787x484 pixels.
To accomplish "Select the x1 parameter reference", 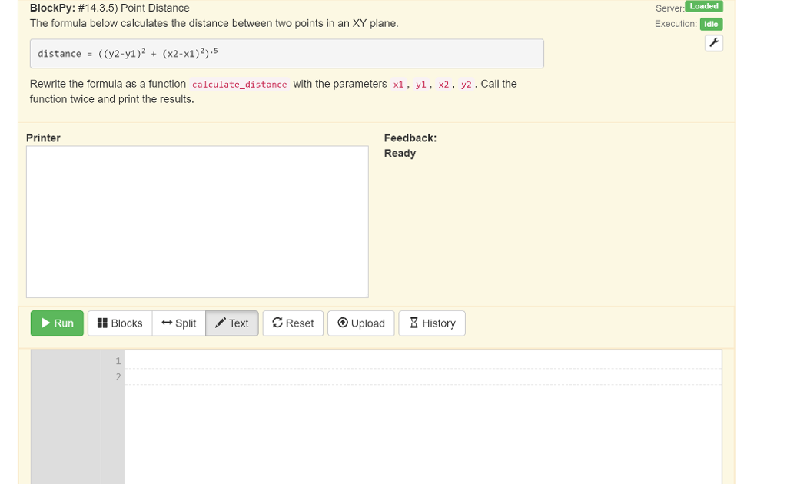I will (397, 84).
